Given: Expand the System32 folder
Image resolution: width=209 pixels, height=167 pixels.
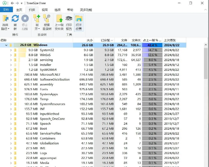Looking at the screenshot, I should click(11, 50).
